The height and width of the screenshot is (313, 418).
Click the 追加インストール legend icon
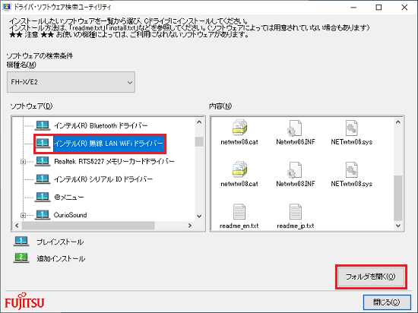pos(21,258)
